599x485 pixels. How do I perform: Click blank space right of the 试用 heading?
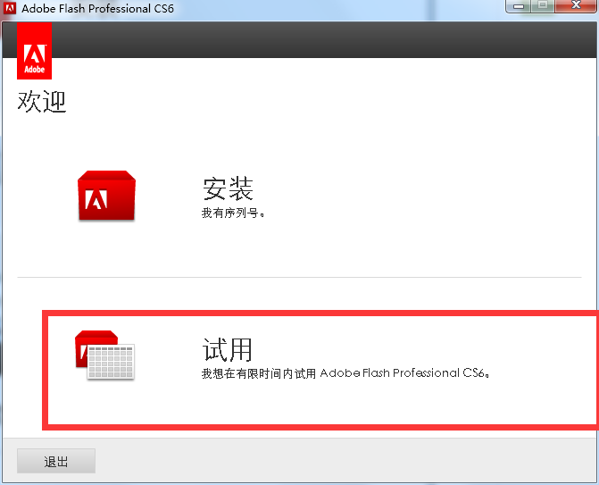coord(402,348)
